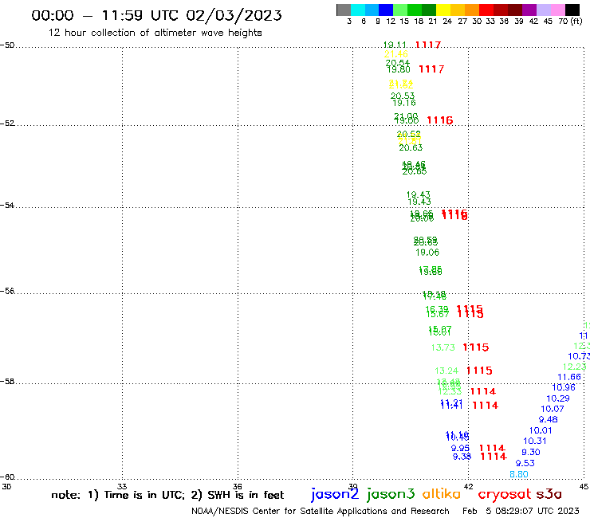Click the 9.30 wave height value
Screen dimensions: 590x518
[x=531, y=452]
